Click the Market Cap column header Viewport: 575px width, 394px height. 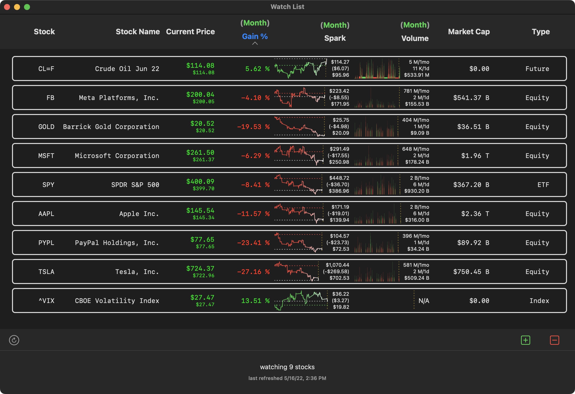tap(469, 31)
